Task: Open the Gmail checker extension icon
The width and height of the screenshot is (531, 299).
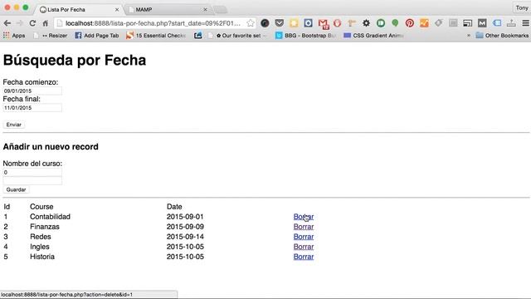Action: pyautogui.click(x=323, y=23)
